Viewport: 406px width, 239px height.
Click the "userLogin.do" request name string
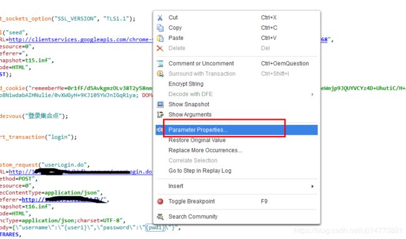tap(64, 165)
